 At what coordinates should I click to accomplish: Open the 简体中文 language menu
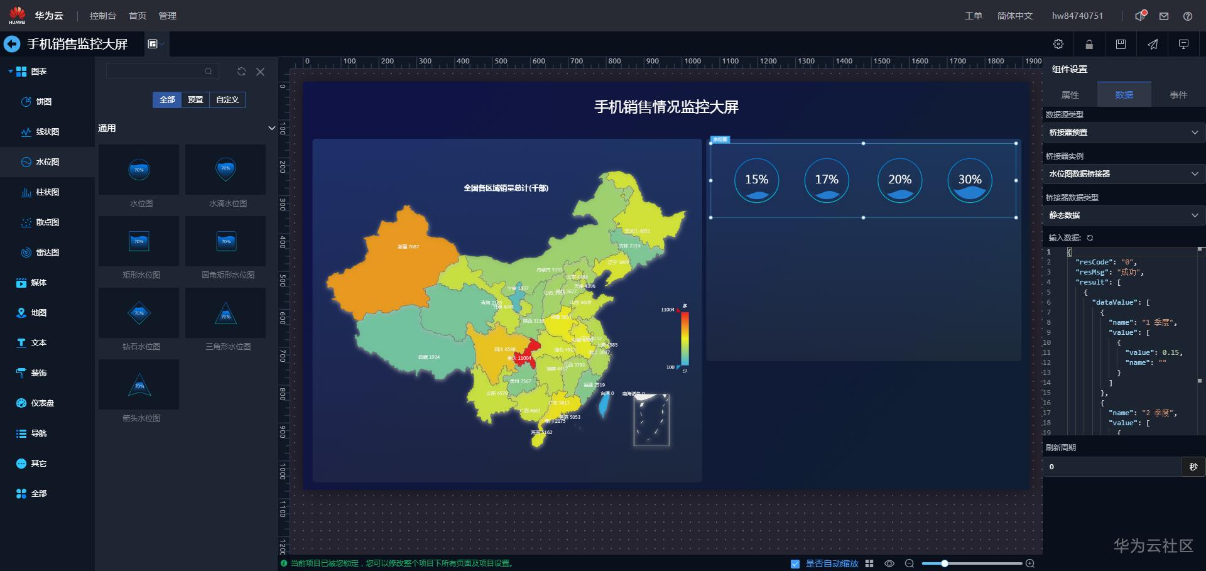tap(1015, 16)
